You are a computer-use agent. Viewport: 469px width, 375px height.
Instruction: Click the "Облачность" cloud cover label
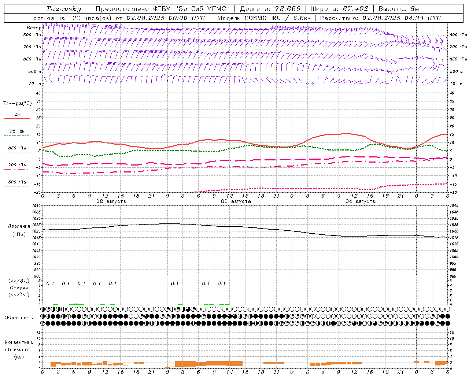[19, 318]
